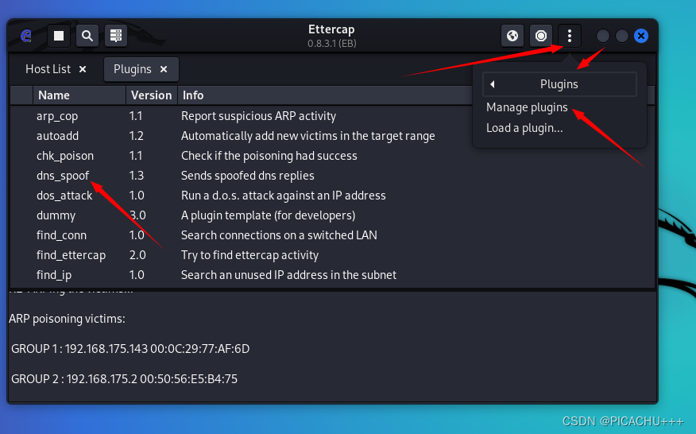Select the arp_cop plugin entry
Image resolution: width=696 pixels, height=434 pixels.
(x=57, y=116)
